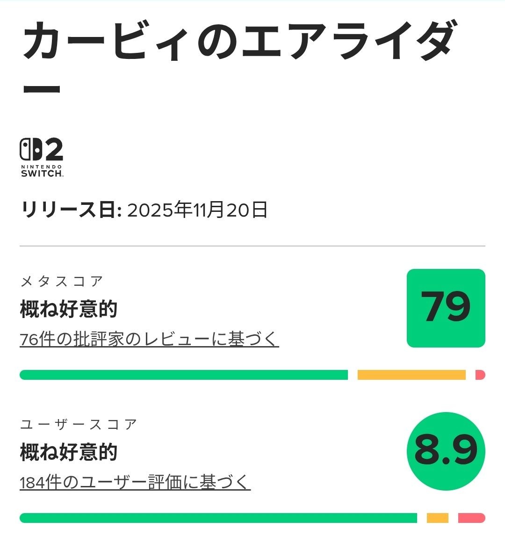The image size is (505, 536).
Task: Click the 2025年11月20日 release date
Action: 197,210
